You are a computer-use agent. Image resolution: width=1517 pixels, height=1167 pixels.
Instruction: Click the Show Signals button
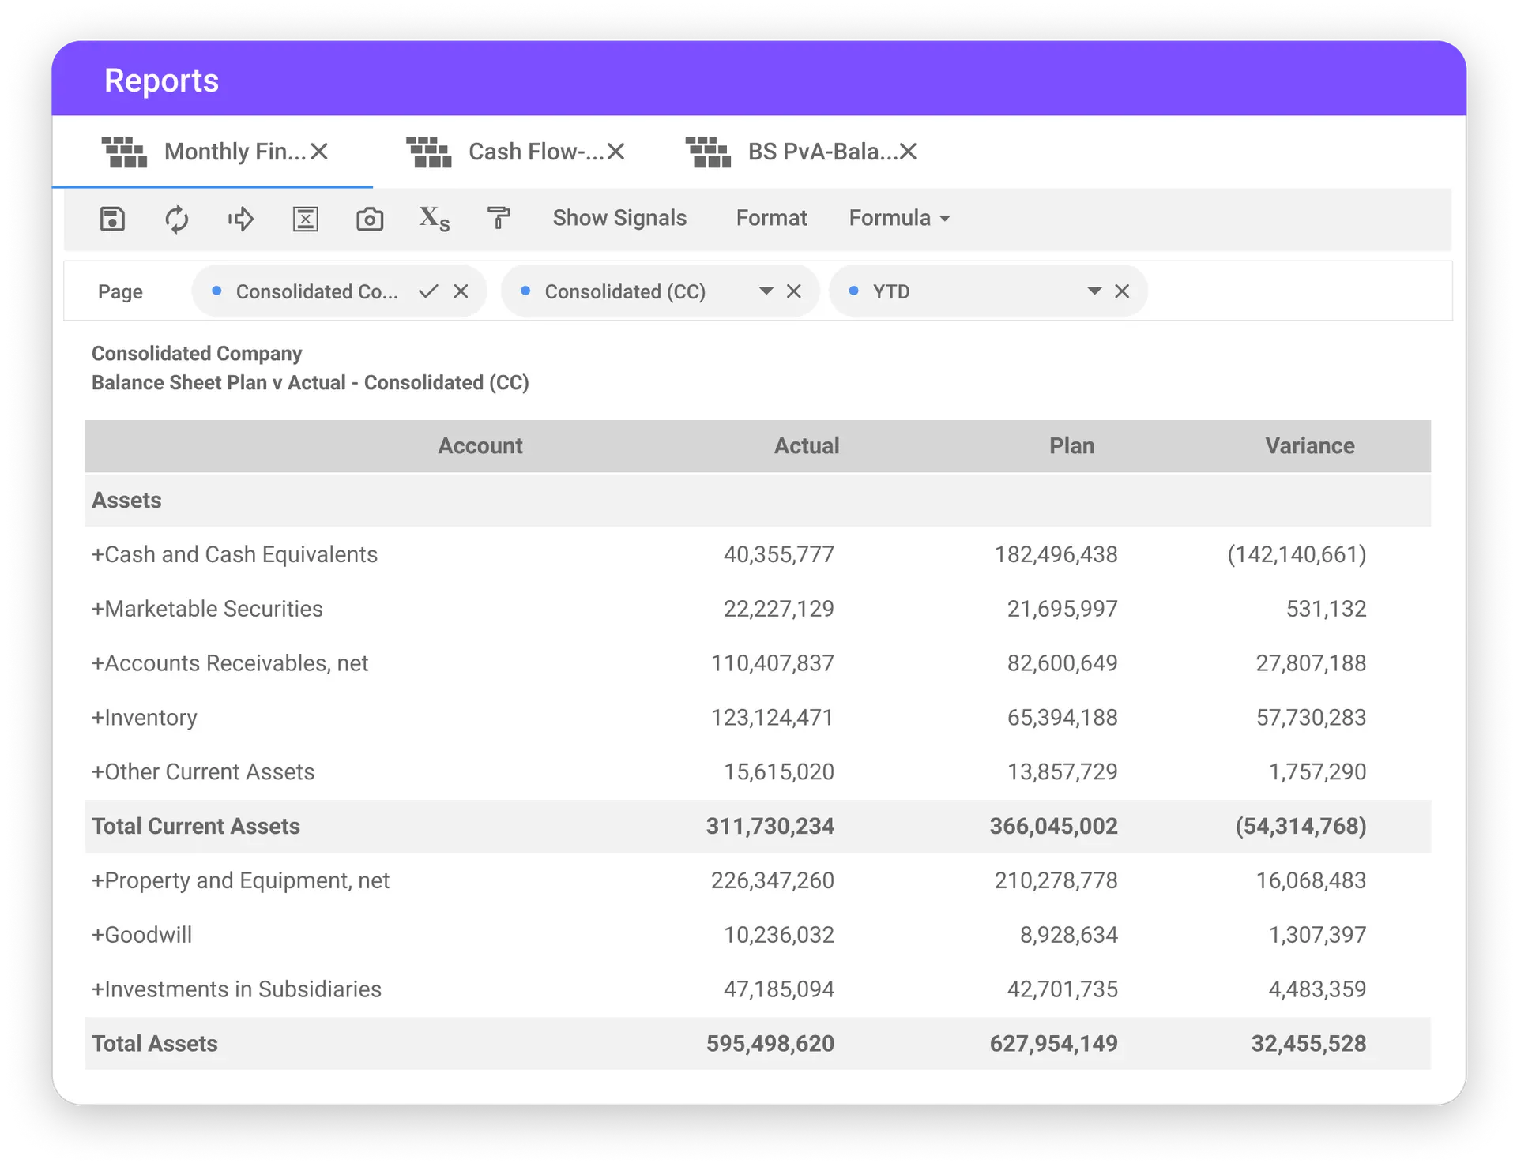[619, 218]
